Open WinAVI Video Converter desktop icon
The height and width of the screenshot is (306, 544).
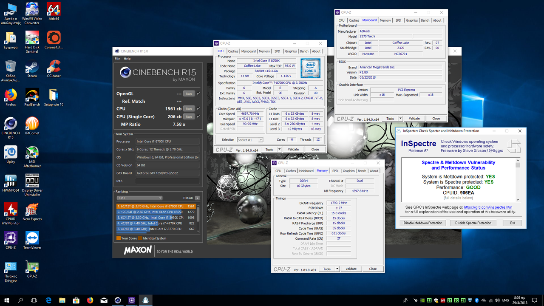(x=32, y=13)
